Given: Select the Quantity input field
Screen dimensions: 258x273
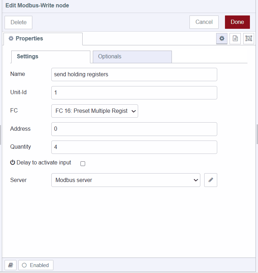Looking at the screenshot, I should click(134, 147).
